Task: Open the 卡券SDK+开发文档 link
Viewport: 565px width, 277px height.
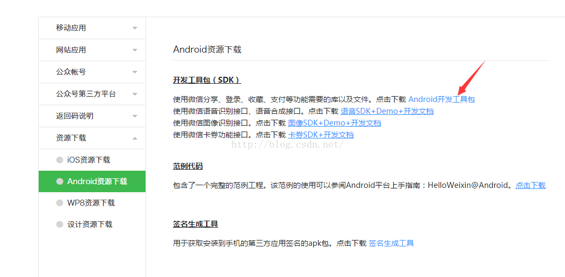Action: 321,135
